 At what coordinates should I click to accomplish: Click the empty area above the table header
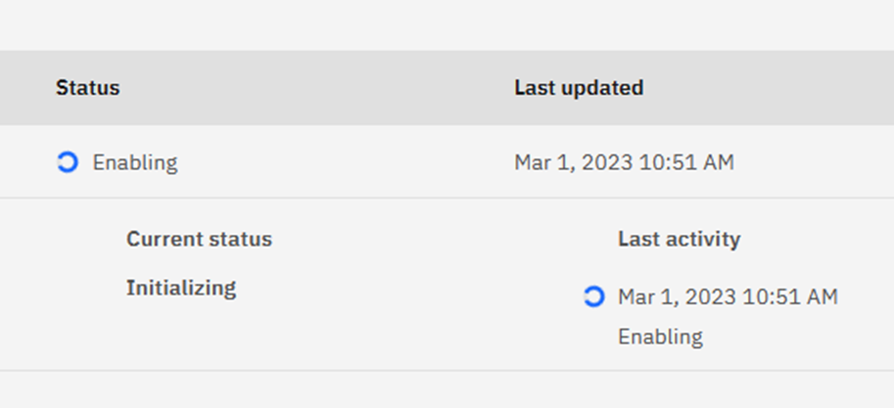click(x=441, y=24)
